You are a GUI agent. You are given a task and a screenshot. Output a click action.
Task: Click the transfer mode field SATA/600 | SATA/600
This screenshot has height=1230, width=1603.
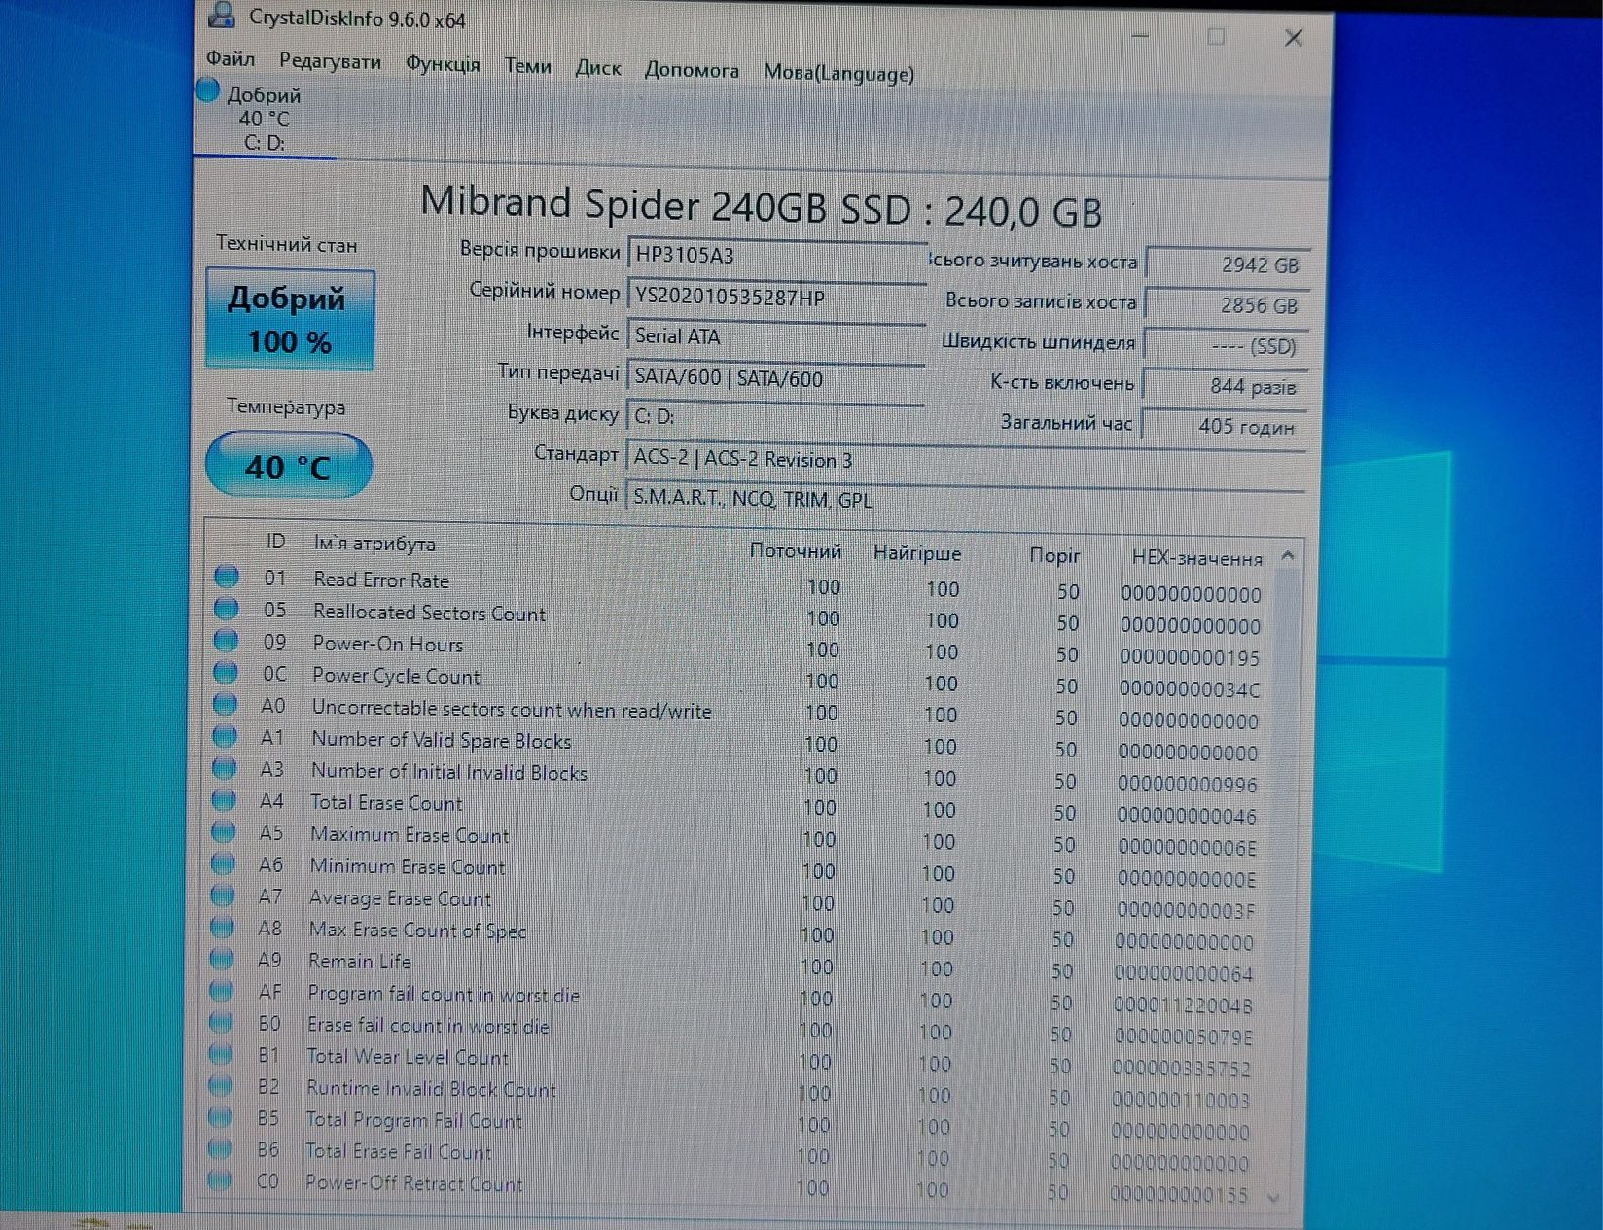[775, 378]
